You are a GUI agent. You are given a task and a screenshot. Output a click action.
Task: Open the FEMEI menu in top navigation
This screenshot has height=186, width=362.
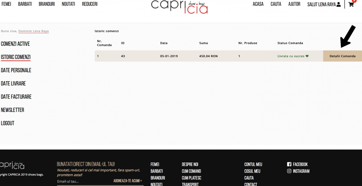click(x=7, y=4)
